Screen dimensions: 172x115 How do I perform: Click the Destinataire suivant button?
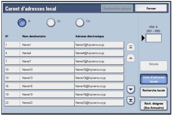point(117,8)
